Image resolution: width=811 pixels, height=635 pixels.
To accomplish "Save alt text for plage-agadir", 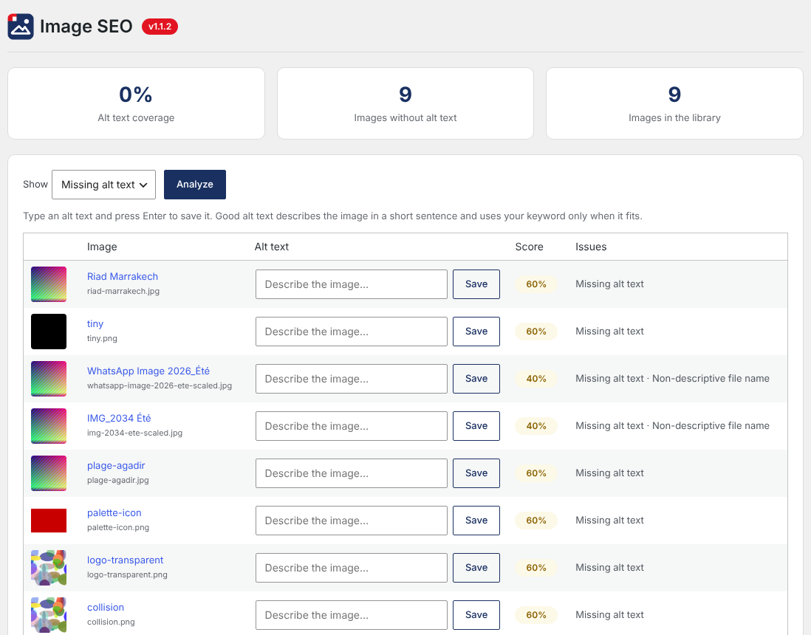I will 476,473.
